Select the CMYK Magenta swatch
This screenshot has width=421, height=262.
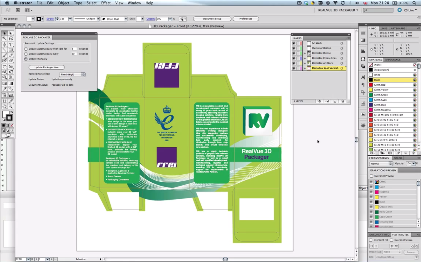(393, 110)
